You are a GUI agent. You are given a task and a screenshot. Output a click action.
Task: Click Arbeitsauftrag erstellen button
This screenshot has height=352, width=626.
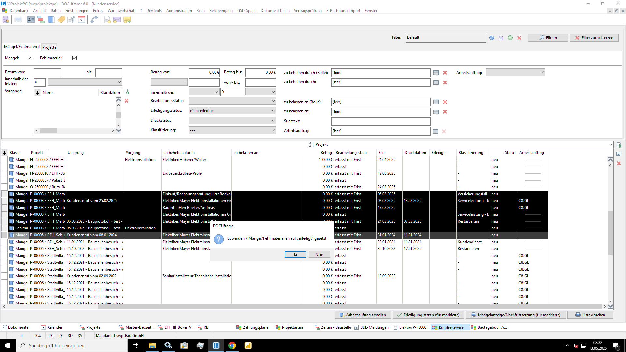click(363, 315)
